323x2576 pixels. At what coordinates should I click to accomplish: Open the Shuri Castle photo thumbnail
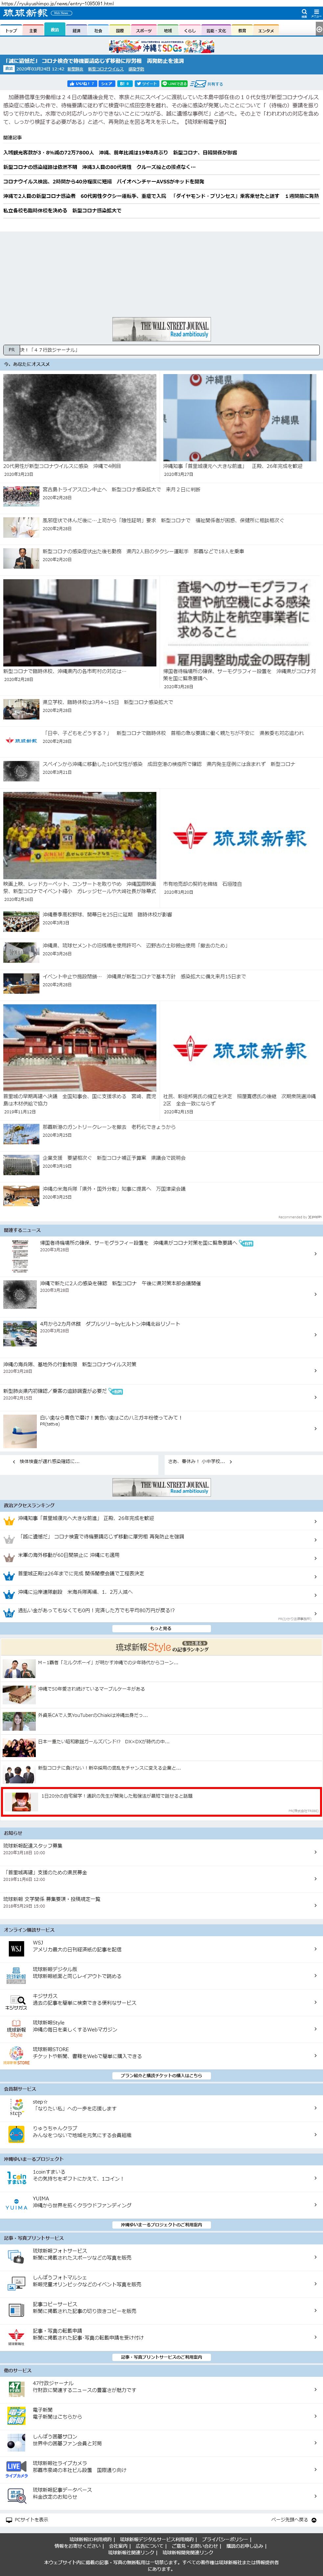coord(80,1048)
